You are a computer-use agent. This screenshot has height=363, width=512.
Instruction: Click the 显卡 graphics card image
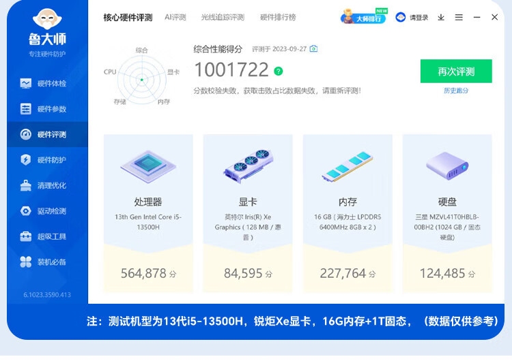pyautogui.click(x=248, y=165)
